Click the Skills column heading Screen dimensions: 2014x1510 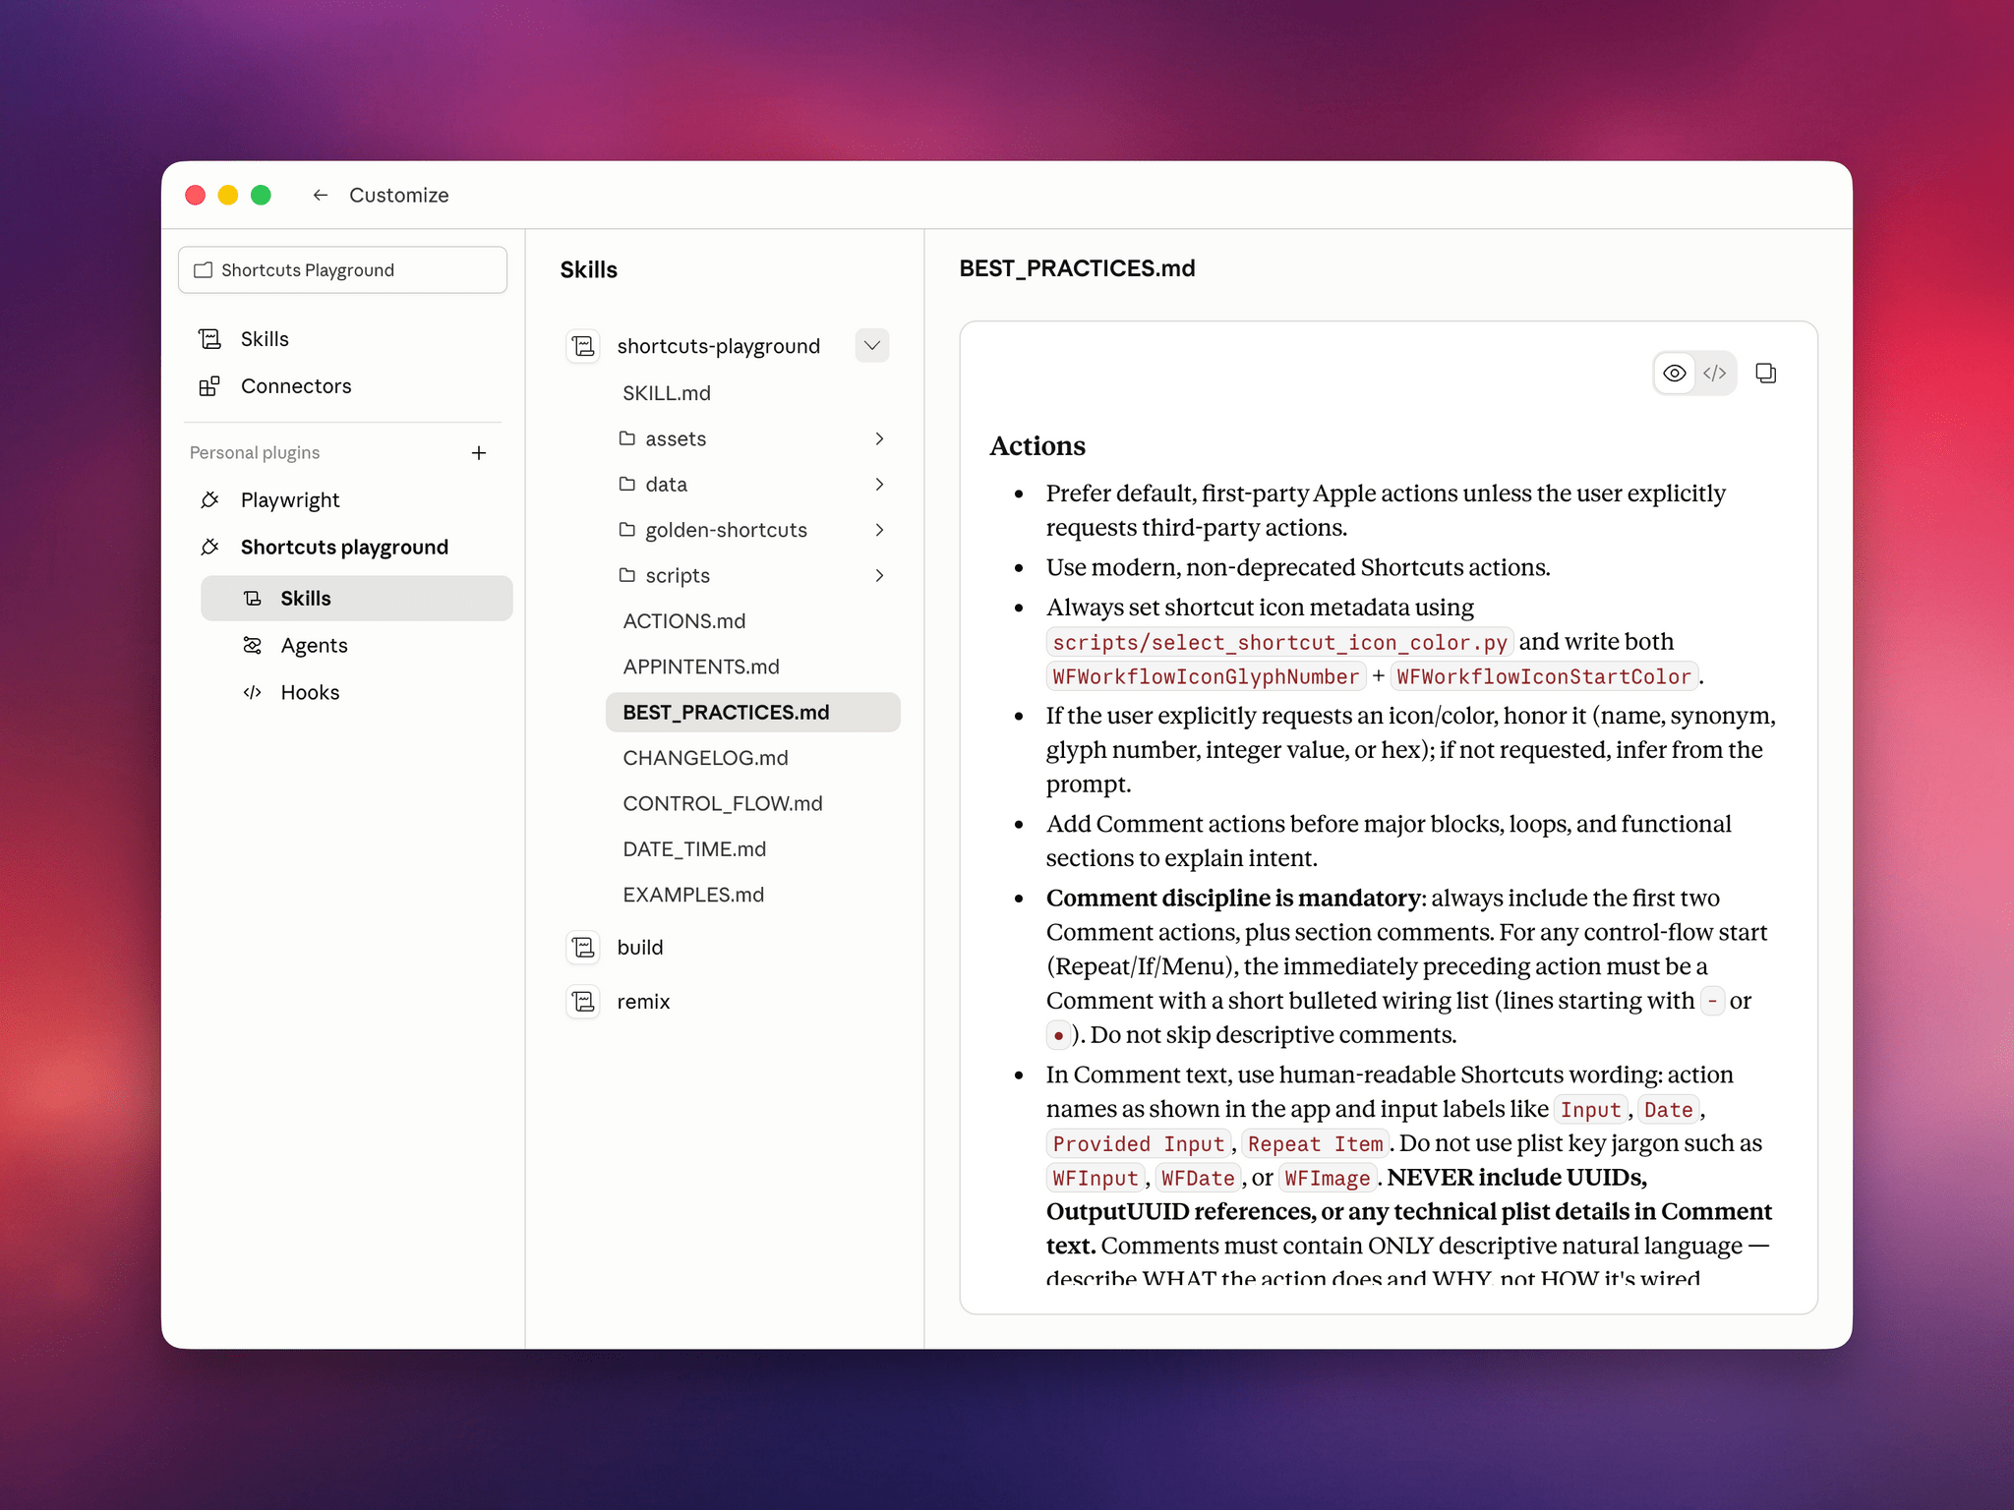point(589,270)
